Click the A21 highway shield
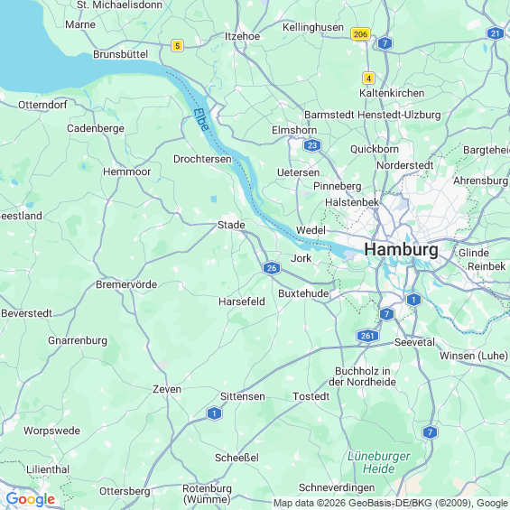 click(495, 33)
